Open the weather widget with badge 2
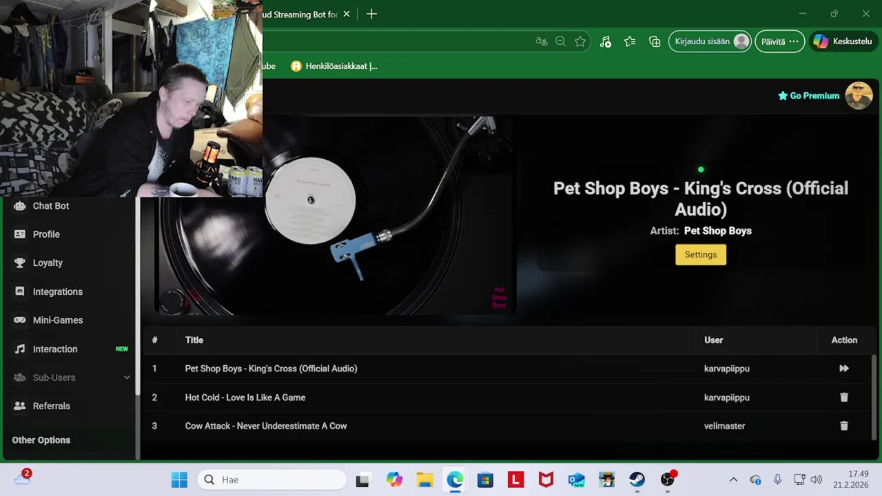This screenshot has height=496, width=882. [x=22, y=478]
